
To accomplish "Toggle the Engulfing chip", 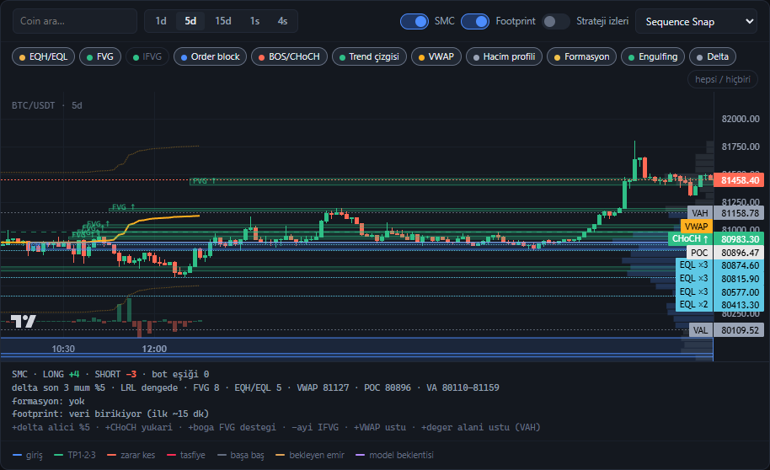I will pos(653,56).
